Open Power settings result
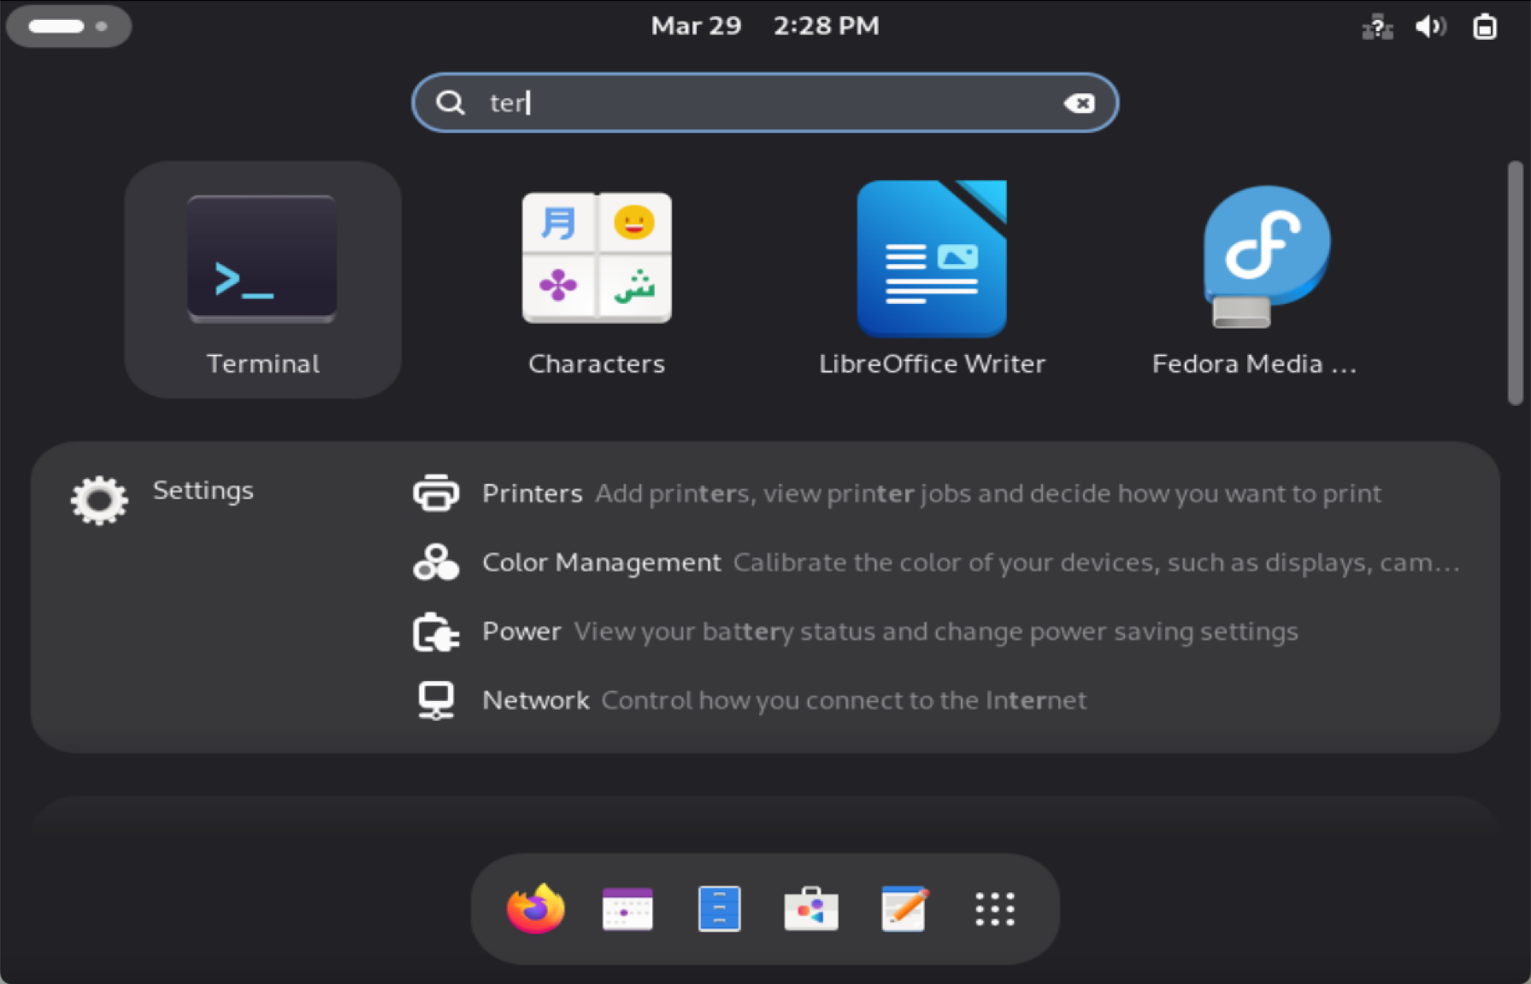 coord(521,632)
